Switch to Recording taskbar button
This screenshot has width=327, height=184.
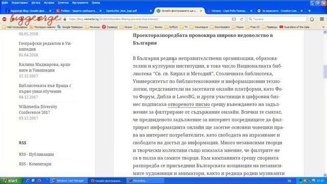click(145, 181)
